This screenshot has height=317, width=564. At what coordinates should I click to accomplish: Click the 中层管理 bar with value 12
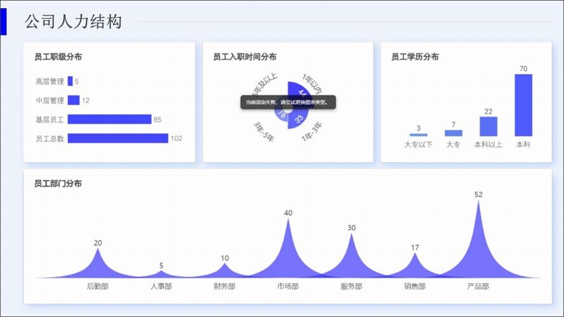click(73, 100)
